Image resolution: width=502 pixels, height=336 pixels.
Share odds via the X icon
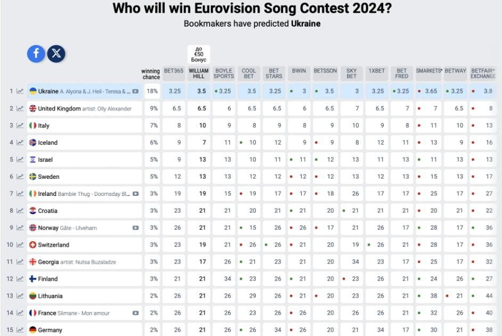[56, 53]
